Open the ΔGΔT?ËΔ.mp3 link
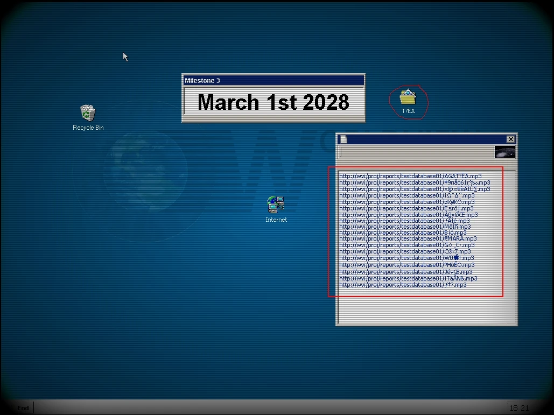 (410, 176)
